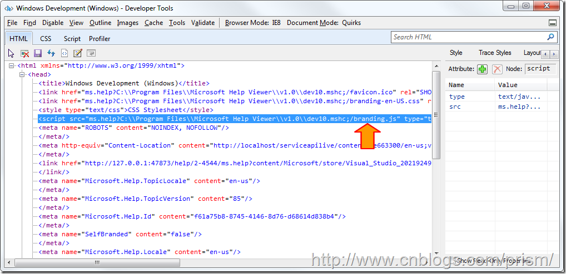This screenshot has width=566, height=274.
Task: Select the Style properties tab
Action: tap(456, 53)
